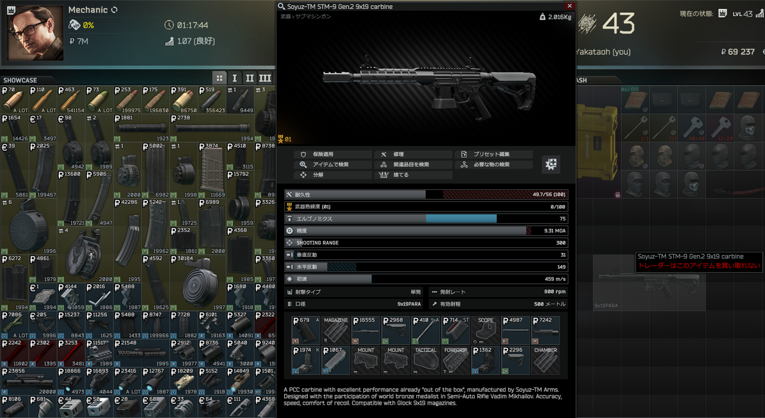Open the Mechanic trader portrait
The width and height of the screenshot is (765, 418).
coord(34,33)
